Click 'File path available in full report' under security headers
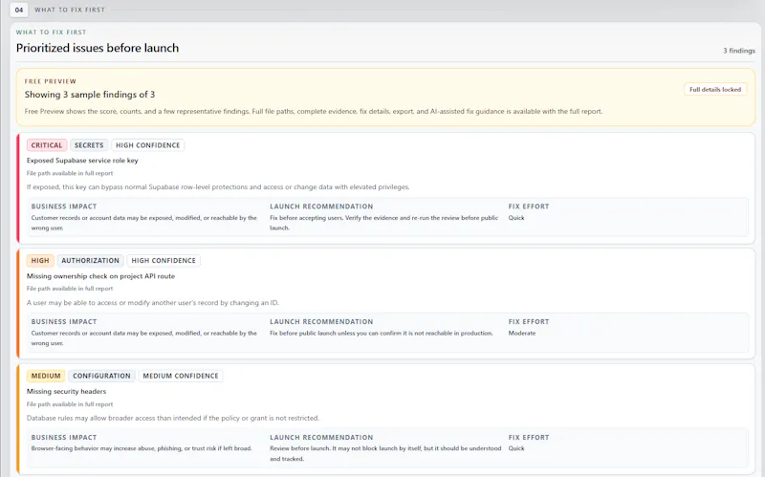This screenshot has width=765, height=477. pyautogui.click(x=70, y=404)
